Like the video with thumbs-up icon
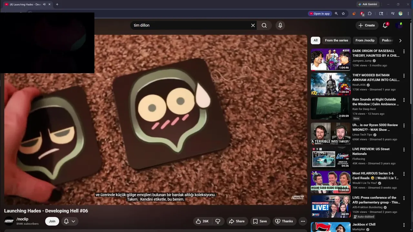This screenshot has width=413, height=232. [x=198, y=221]
